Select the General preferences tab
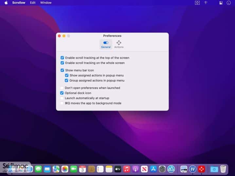The width and height of the screenshot is (235, 176). [x=106, y=44]
